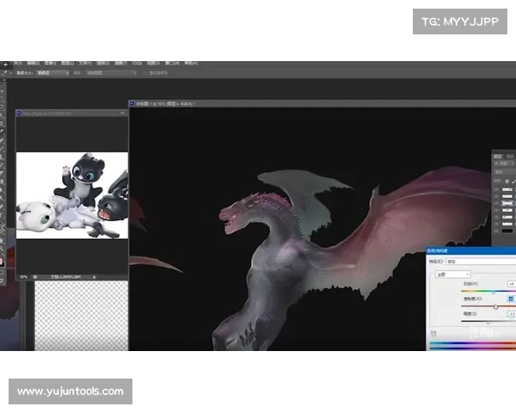Screen dimensions: 516x413
Task: Select the Eyedropper tool icon in options bar
Action: pyautogui.click(x=5, y=74)
